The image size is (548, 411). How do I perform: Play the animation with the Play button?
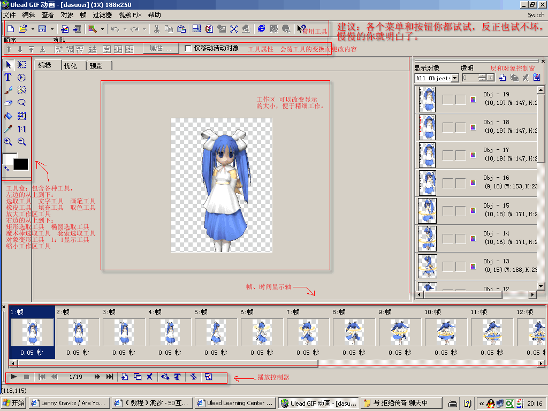(13, 377)
